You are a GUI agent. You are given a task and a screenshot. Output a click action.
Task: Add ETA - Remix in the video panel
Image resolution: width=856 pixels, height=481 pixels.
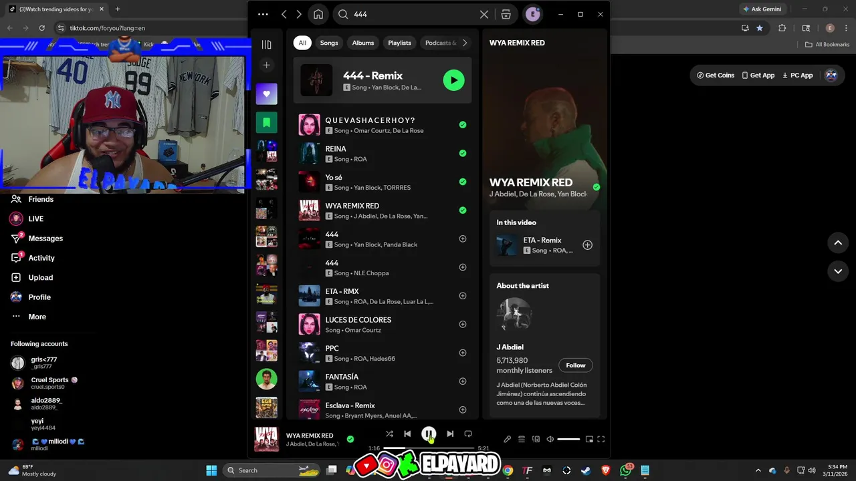click(587, 245)
